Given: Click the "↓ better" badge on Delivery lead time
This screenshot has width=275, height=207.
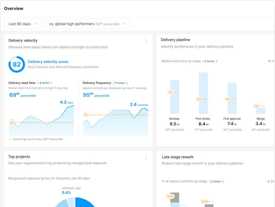Looking at the screenshot, I should (x=44, y=83).
